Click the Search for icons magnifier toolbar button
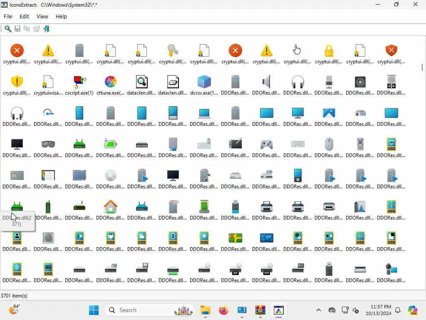 (x=8, y=29)
